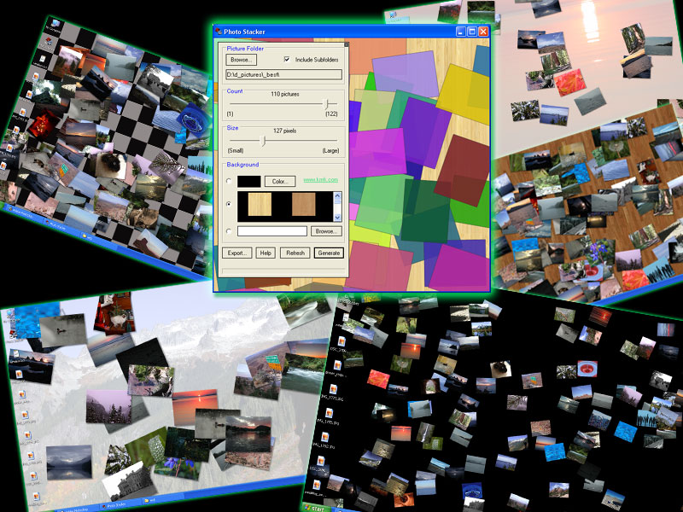This screenshot has width=683, height=512.
Task: Click Generate to create a photo stack
Action: [329, 253]
